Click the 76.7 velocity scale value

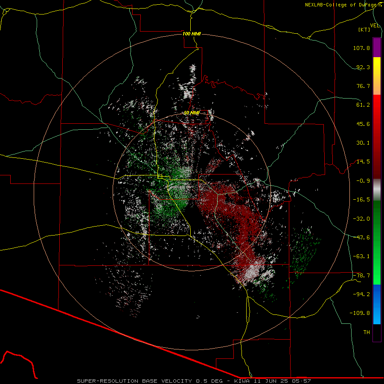(x=363, y=86)
